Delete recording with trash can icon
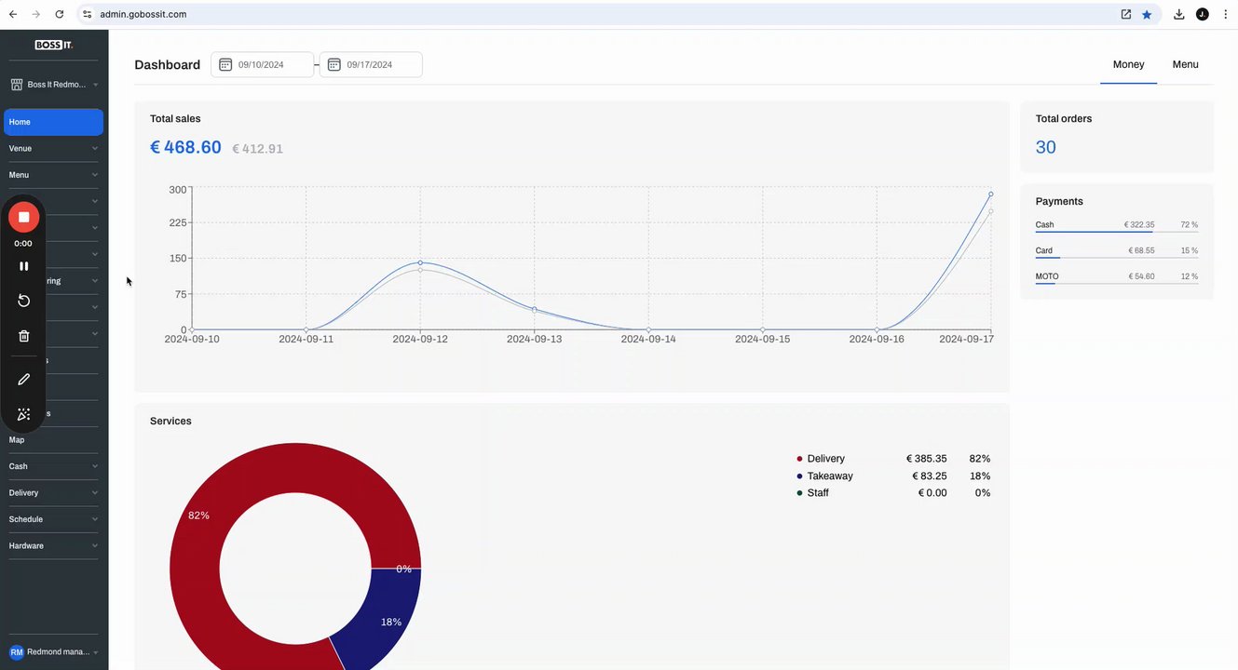Viewport: 1238px width, 670px height. [x=23, y=336]
